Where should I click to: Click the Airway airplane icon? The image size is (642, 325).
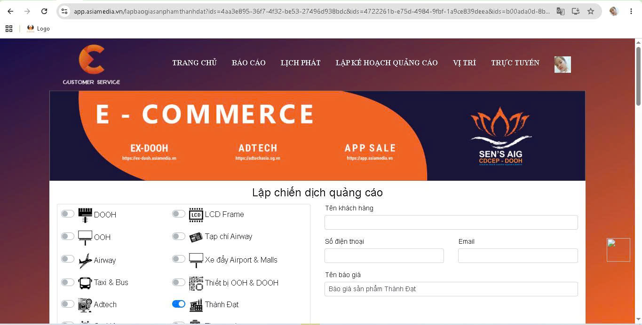85,260
